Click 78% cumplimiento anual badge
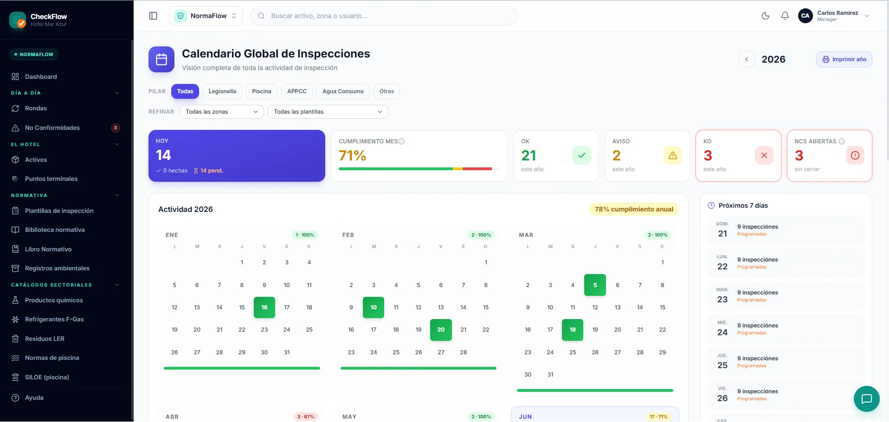This screenshot has height=422, width=889. (x=634, y=209)
